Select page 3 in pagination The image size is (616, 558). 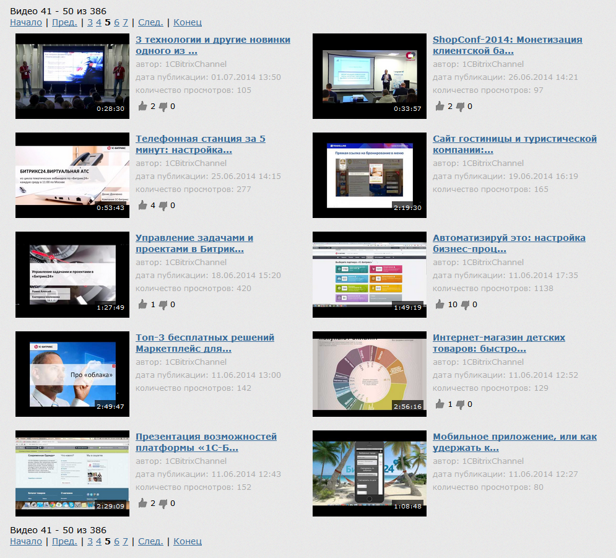click(x=89, y=22)
